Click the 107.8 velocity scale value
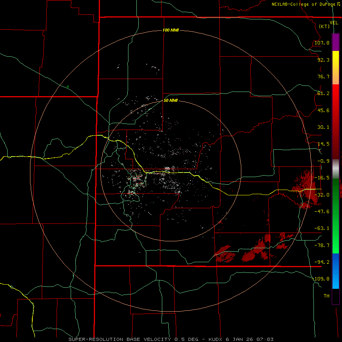This screenshot has height=342, width=342. click(x=322, y=43)
